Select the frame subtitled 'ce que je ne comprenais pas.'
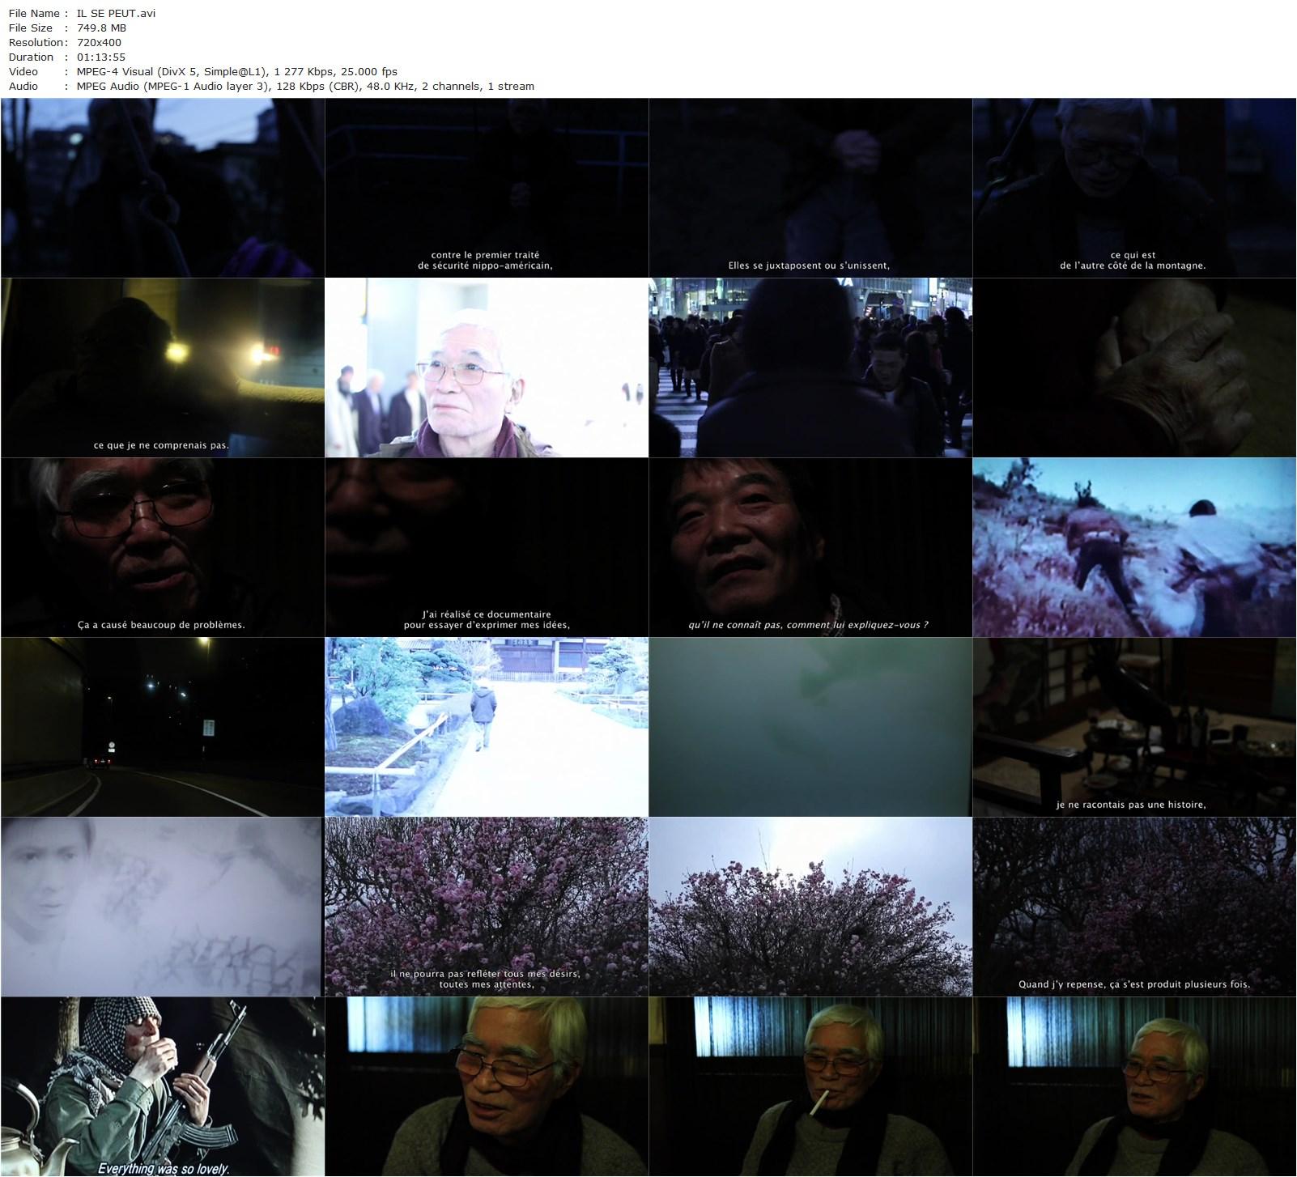The height and width of the screenshot is (1177, 1297). 163,368
